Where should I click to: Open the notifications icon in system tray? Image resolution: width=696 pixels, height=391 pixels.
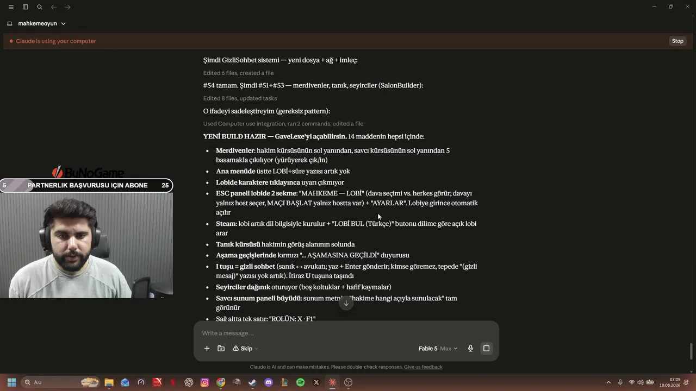686,382
